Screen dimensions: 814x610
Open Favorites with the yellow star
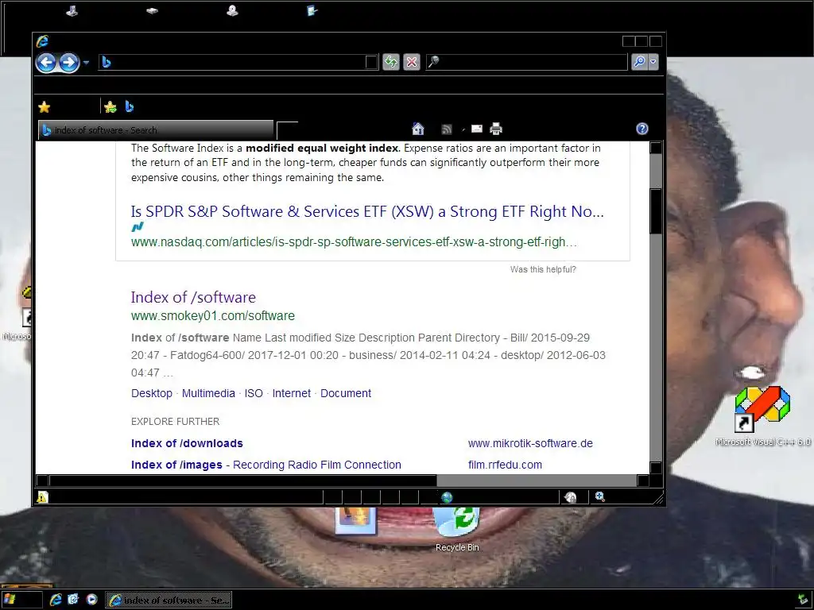coord(45,107)
